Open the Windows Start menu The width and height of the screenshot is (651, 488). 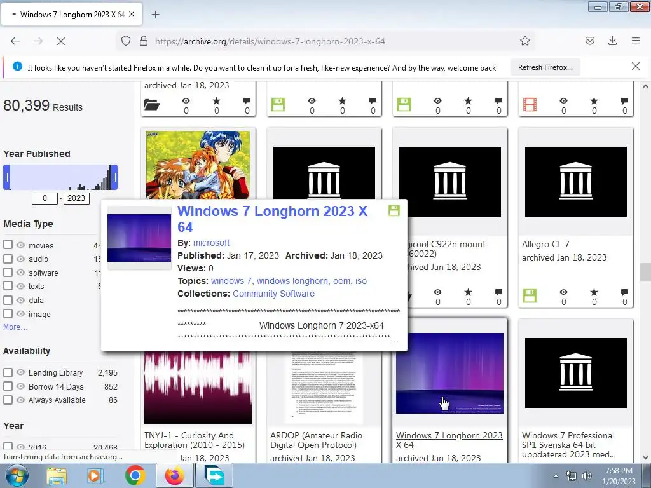[x=17, y=475]
